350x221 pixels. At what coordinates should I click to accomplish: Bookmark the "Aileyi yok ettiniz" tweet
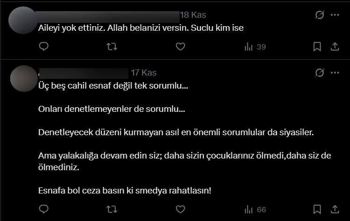[317, 47]
